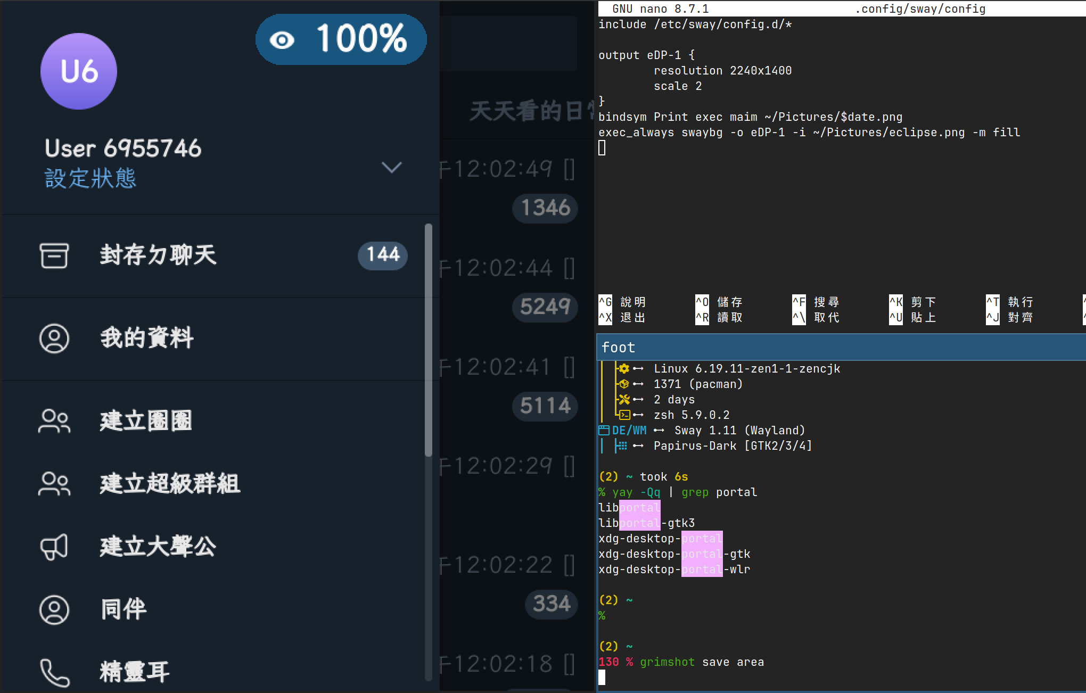Click the contacts person icon labeled 同伴
This screenshot has width=1086, height=693.
(x=54, y=609)
